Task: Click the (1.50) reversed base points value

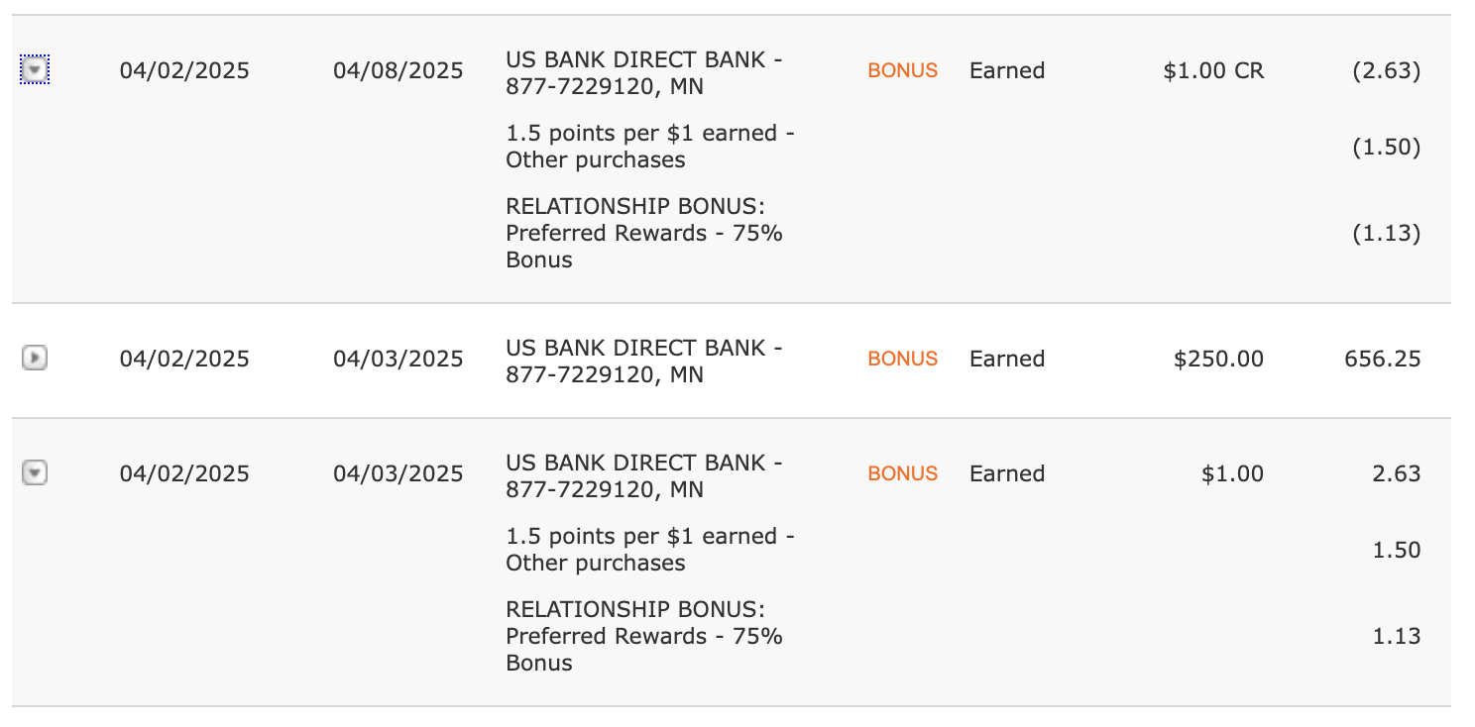Action: [x=1387, y=148]
